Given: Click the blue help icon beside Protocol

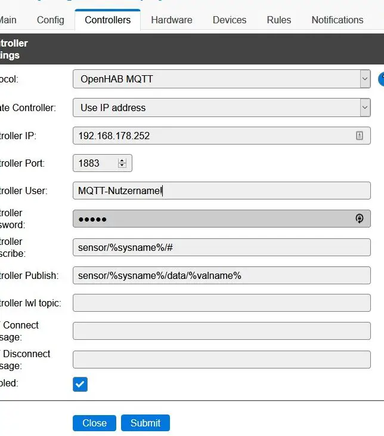Looking at the screenshot, I should pyautogui.click(x=381, y=79).
